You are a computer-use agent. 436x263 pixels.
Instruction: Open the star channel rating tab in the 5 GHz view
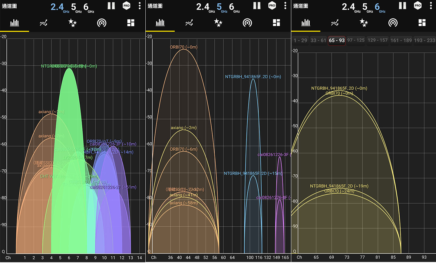(x=218, y=23)
